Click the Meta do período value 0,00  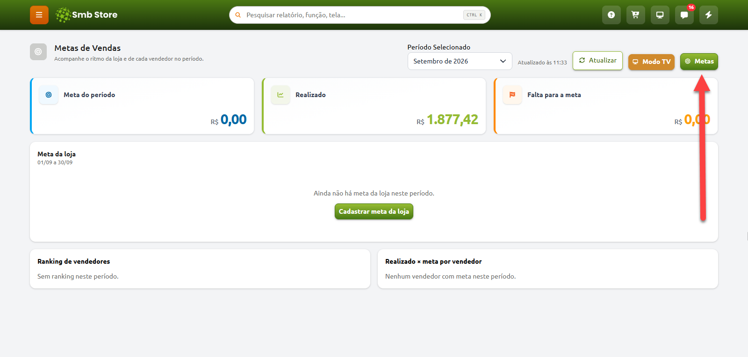(233, 119)
